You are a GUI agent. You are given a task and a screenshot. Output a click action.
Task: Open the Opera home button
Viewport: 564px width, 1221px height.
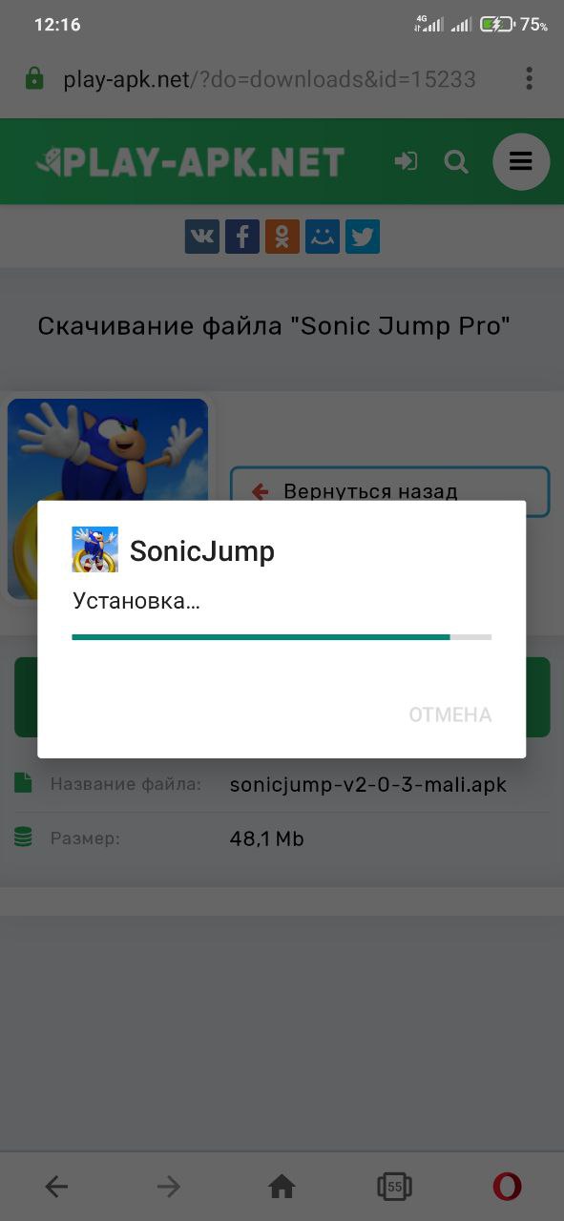pyautogui.click(x=282, y=1187)
